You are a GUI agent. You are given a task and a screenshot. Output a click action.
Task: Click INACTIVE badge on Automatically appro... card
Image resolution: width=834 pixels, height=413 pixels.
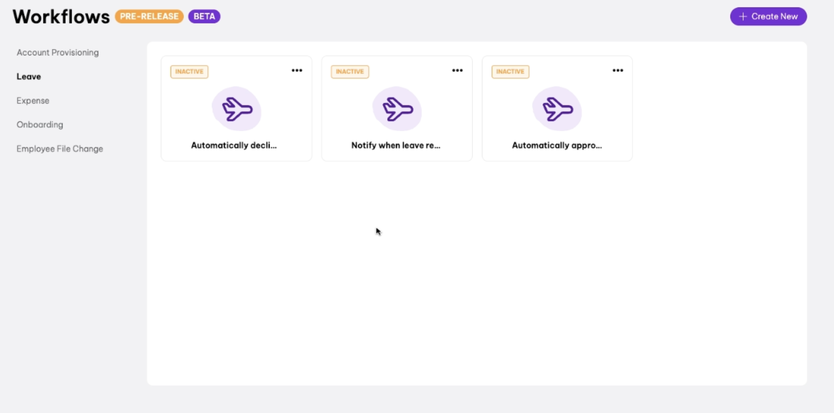510,72
